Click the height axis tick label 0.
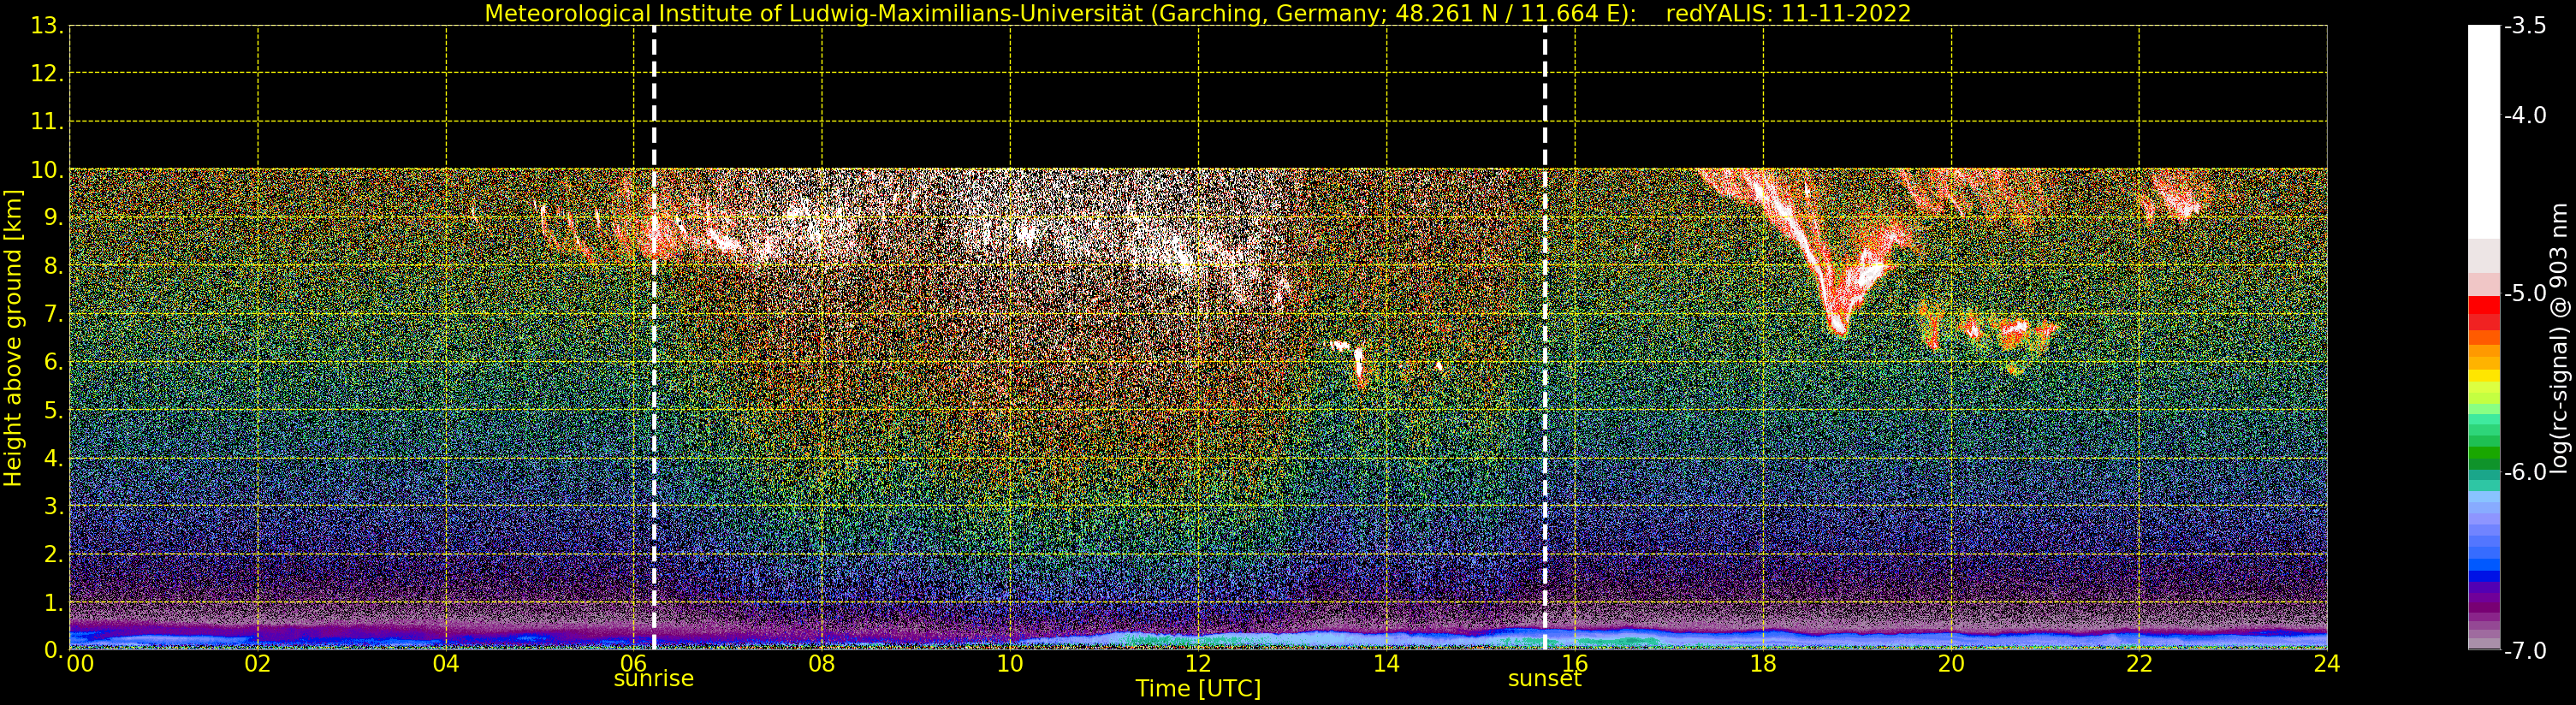Screen dimensions: 2576x705 53,650
